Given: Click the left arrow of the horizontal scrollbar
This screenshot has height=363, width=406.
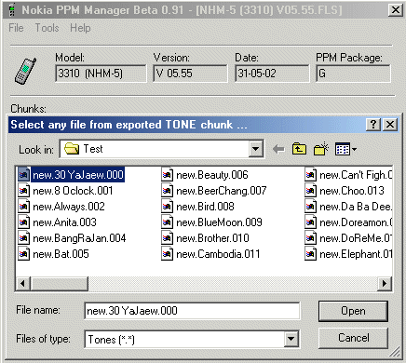Looking at the screenshot, I should [x=22, y=283].
